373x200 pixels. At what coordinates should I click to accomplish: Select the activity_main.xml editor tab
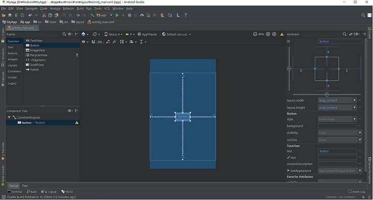23,28
